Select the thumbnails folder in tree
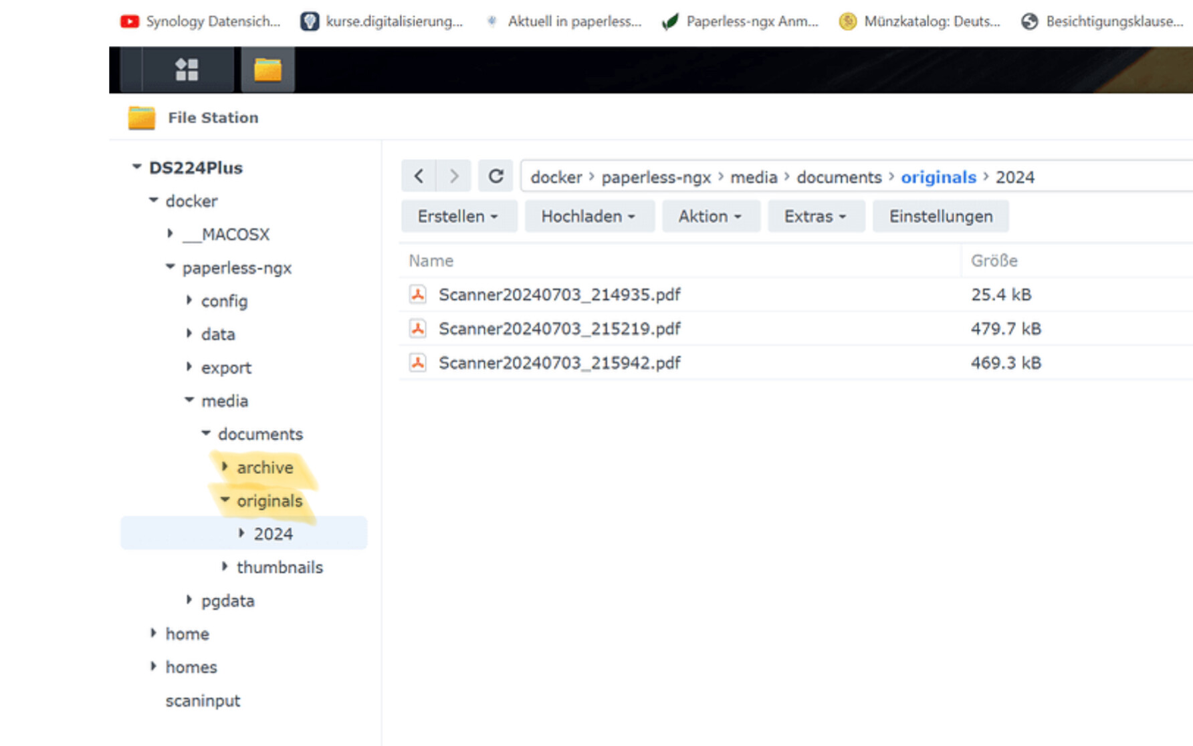Image resolution: width=1193 pixels, height=746 pixels. 280,567
